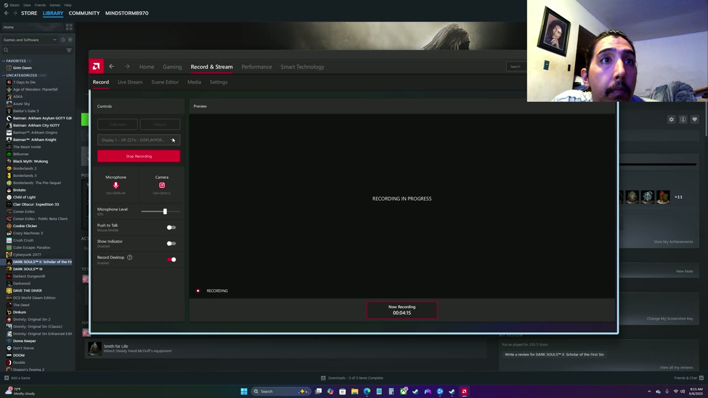708x398 pixels.
Task: Click the Stop Recording button
Action: pos(138,156)
